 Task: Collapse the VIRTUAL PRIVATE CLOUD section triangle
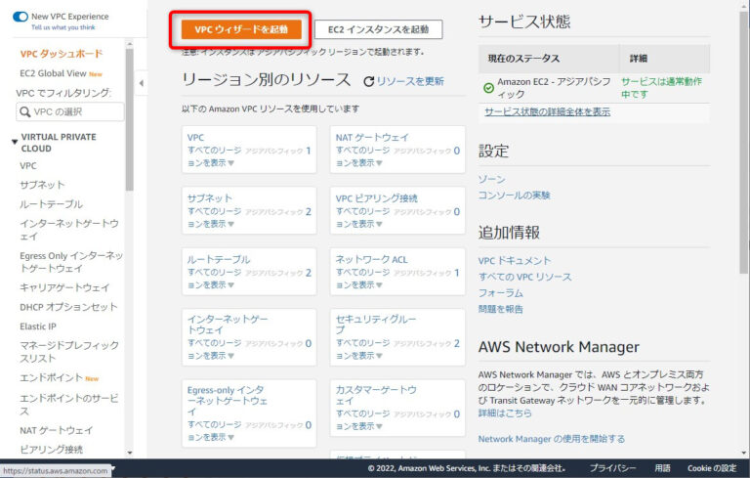click(x=15, y=142)
